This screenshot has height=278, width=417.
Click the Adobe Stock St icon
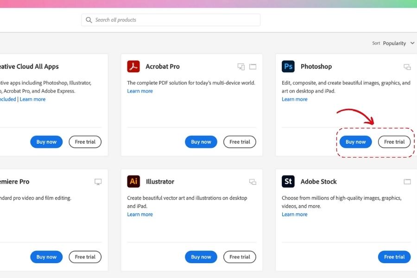288,182
